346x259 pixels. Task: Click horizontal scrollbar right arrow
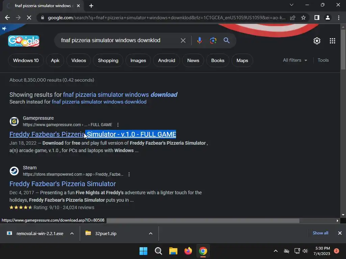tap(337, 221)
